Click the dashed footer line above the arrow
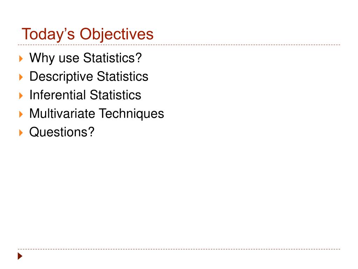Screen dimensions: 358x269 [x=179, y=249]
